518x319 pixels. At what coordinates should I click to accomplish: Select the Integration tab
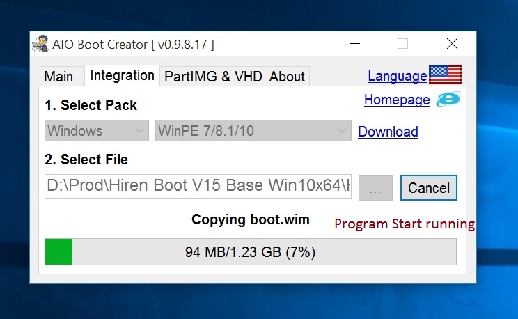click(123, 75)
